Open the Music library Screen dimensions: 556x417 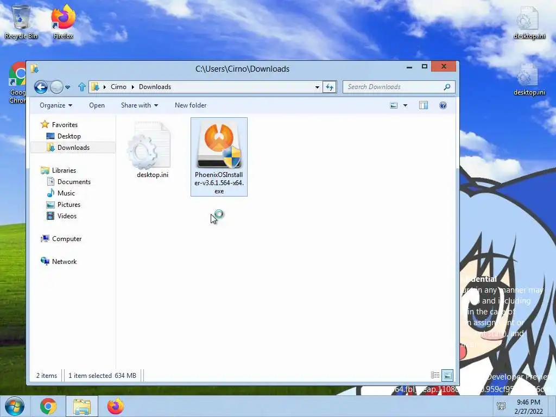coord(66,193)
